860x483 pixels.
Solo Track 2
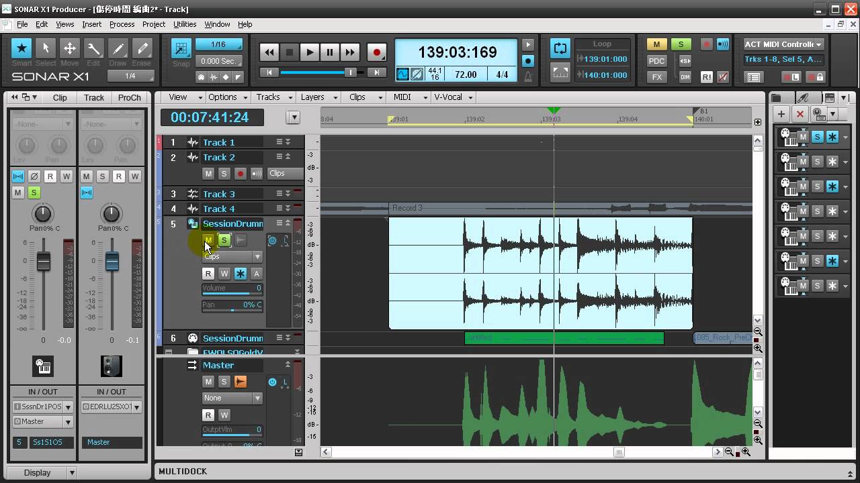coord(224,174)
